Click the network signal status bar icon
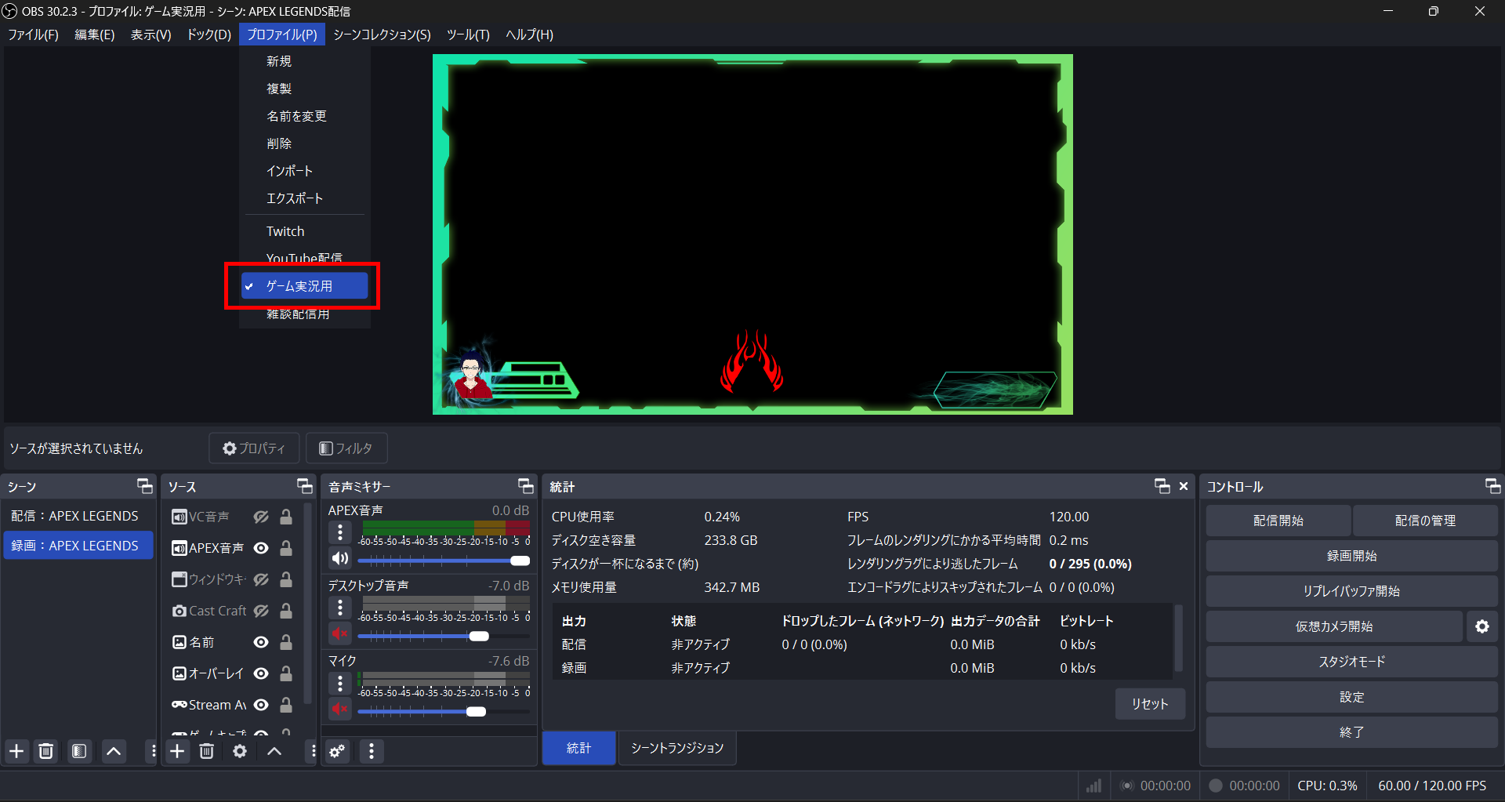 coord(1094,786)
